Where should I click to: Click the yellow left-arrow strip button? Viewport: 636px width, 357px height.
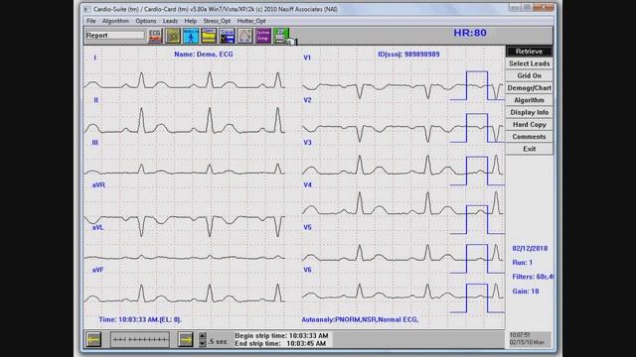(93, 339)
